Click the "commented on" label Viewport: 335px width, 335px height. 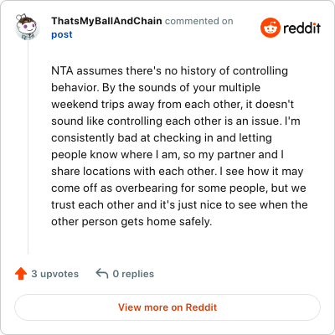click(x=199, y=21)
